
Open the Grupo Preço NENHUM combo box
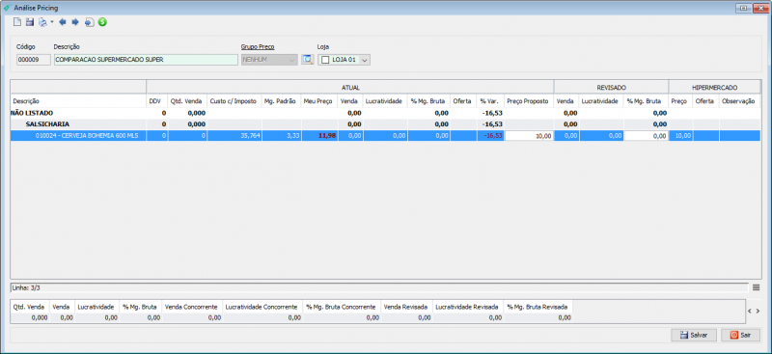point(269,60)
